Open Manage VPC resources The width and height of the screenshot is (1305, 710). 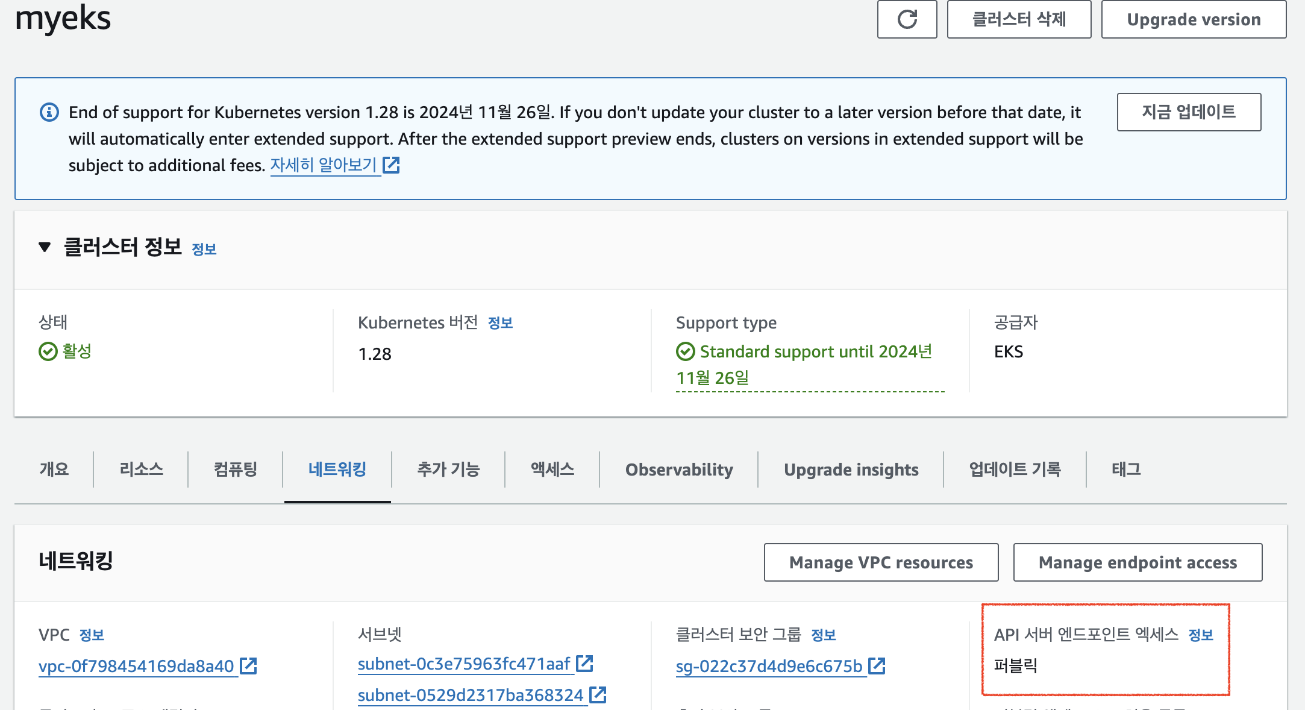(880, 562)
